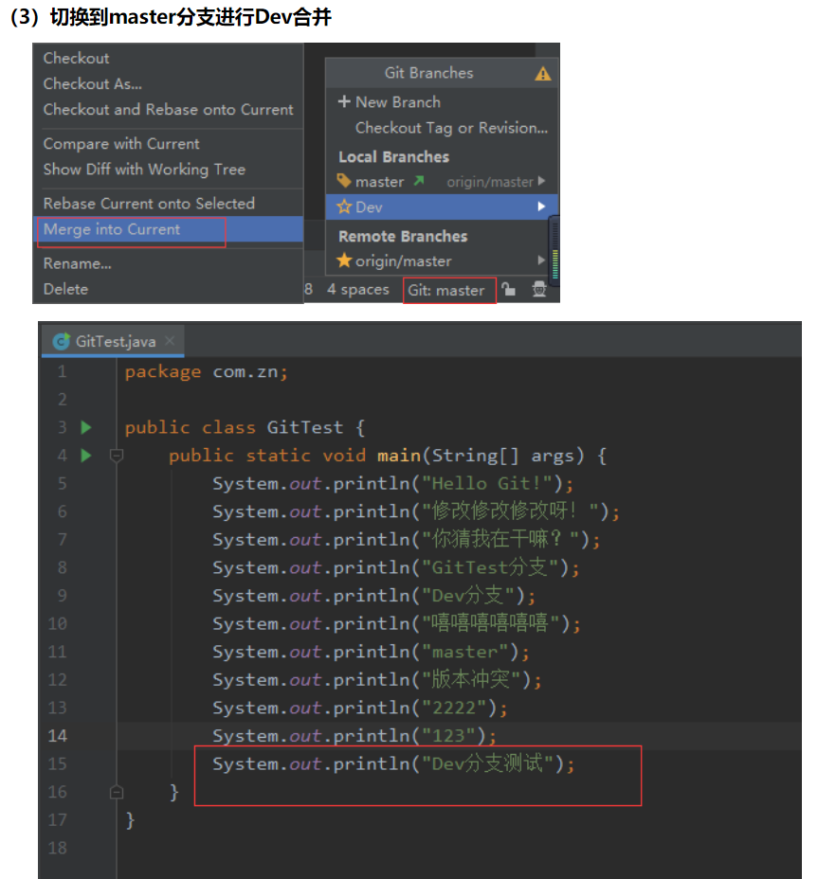Click the "main" method name
This screenshot has width=818, height=879.
point(399,456)
